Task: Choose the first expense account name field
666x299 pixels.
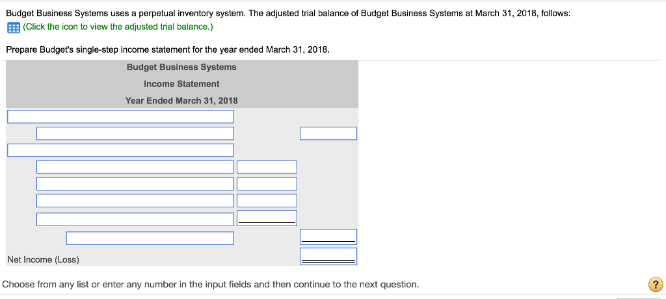Action: (135, 167)
